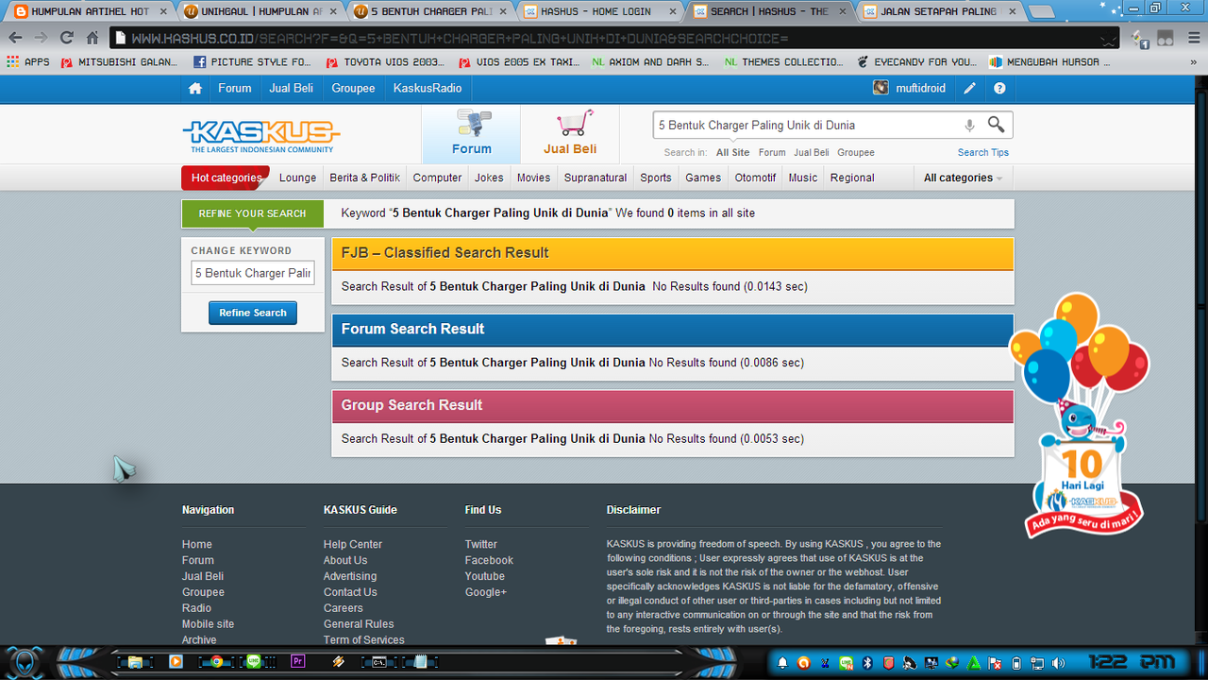Click the magnifier search icon

[996, 125]
